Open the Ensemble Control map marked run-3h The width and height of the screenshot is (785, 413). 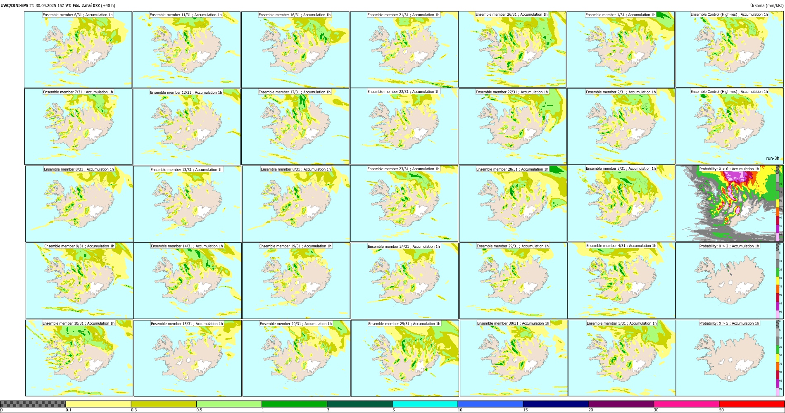tap(729, 126)
